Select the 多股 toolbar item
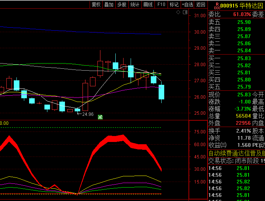The width and height of the screenshot is (265, 201). pyautogui.click(x=122, y=4)
